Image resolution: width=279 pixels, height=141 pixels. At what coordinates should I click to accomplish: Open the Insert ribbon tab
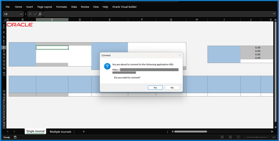pos(29,7)
